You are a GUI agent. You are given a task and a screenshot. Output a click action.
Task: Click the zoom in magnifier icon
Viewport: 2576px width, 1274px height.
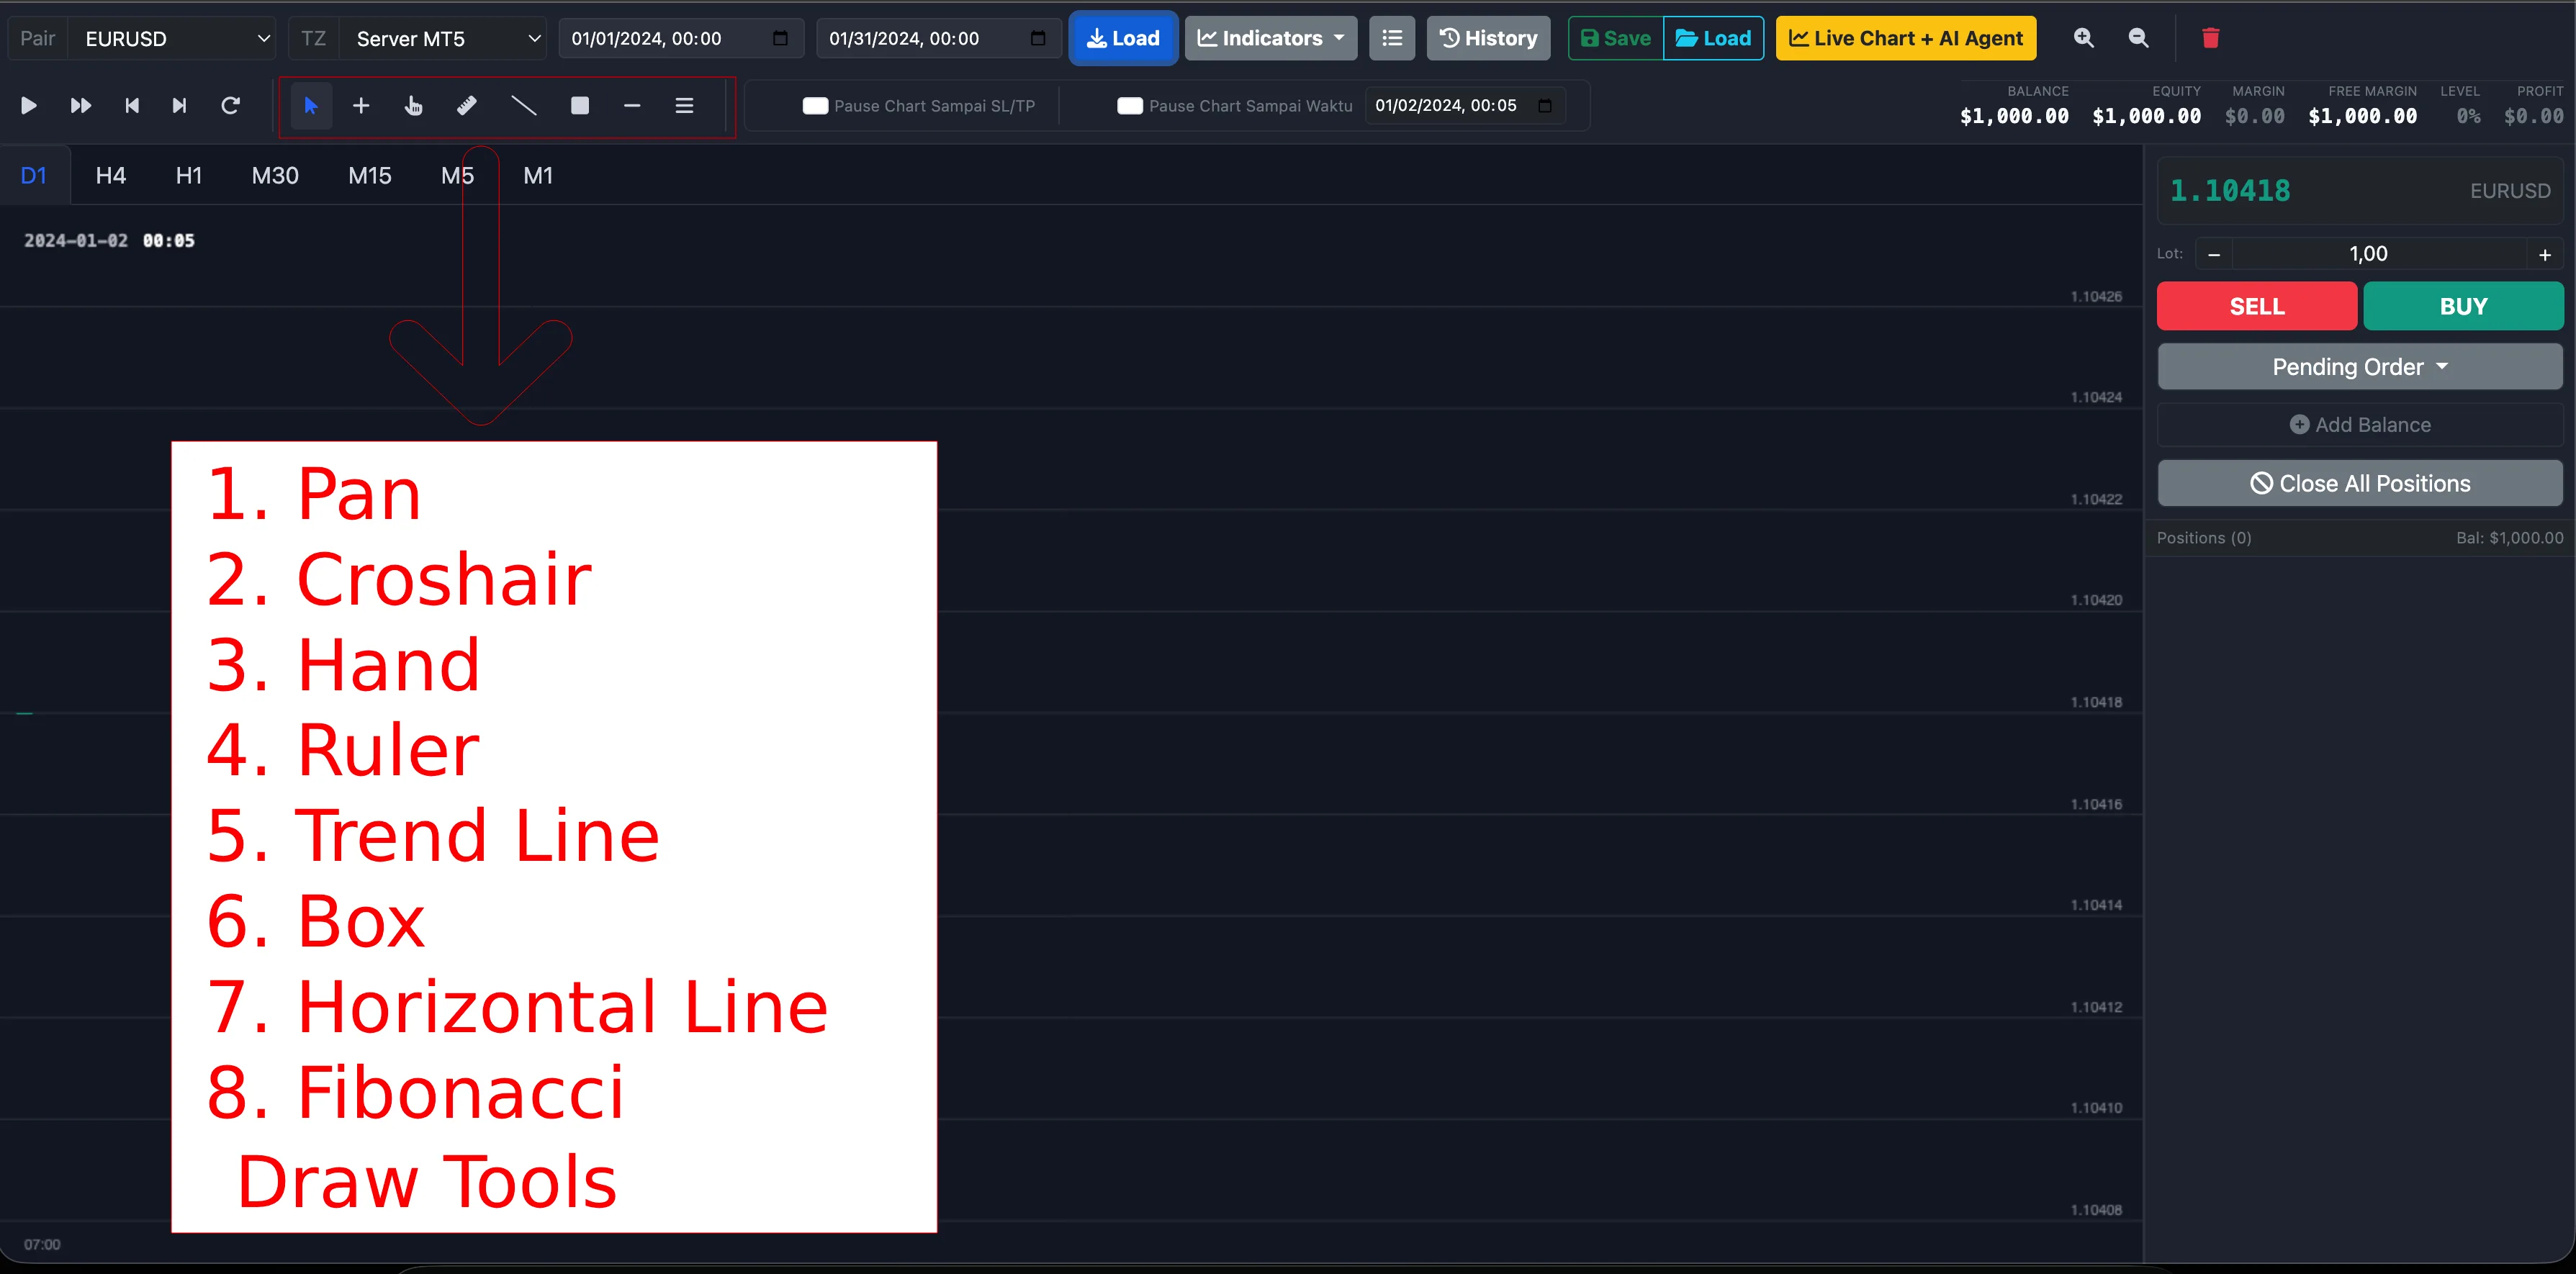click(2084, 38)
